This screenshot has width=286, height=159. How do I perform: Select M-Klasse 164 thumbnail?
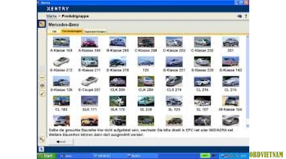(x=230, y=101)
